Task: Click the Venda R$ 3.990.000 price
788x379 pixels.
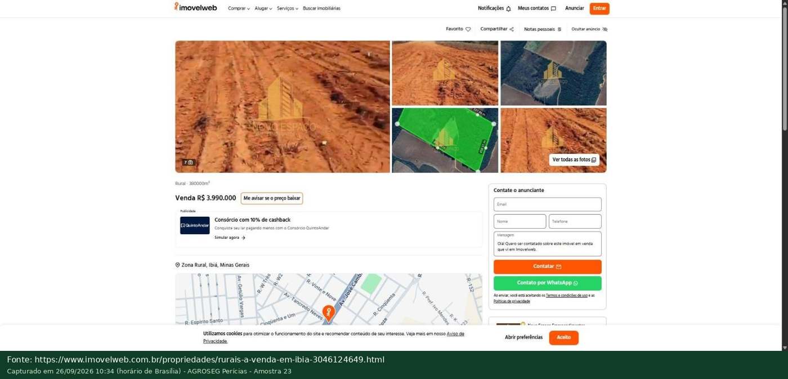Action: point(205,198)
